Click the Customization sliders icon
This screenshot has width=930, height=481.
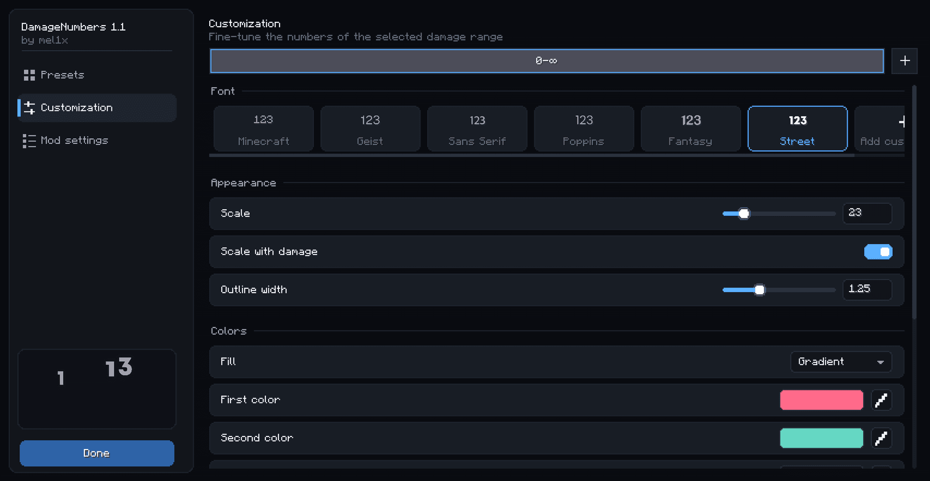pyautogui.click(x=30, y=108)
